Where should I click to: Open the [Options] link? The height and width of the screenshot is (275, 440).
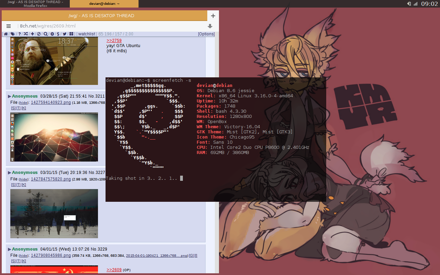206,34
